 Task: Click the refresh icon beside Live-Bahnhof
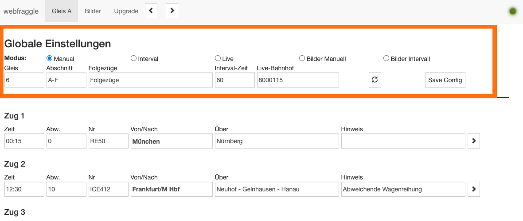point(375,80)
